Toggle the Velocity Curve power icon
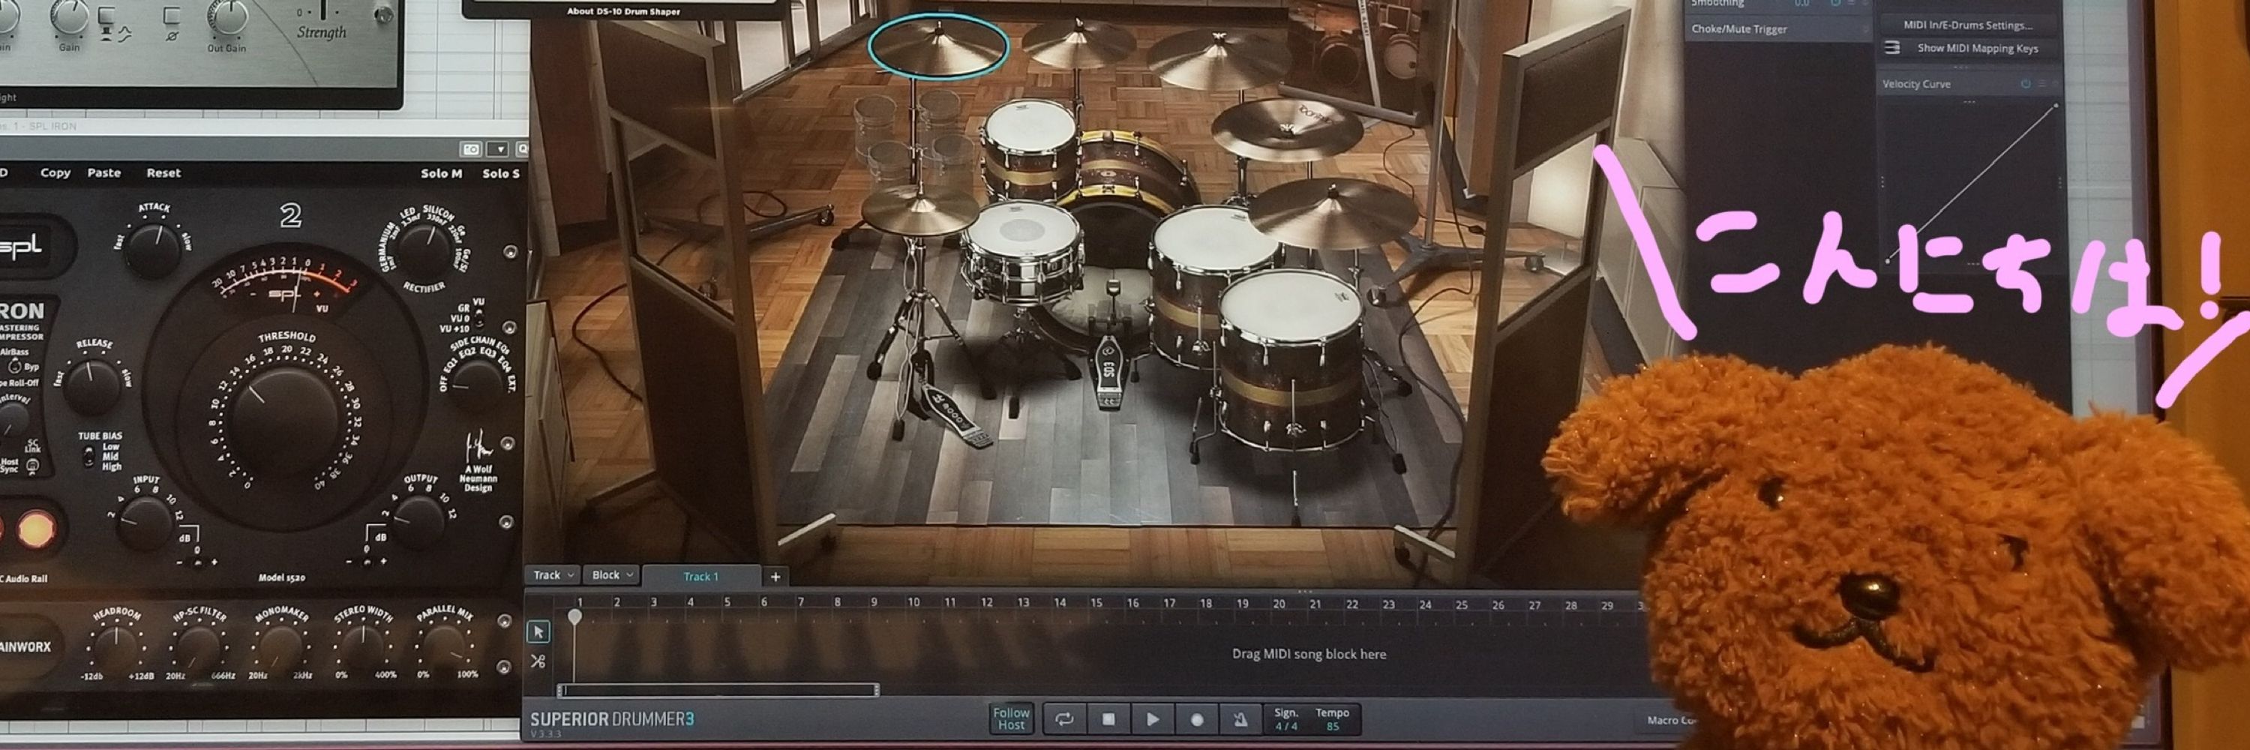2250x750 pixels. [x=2026, y=84]
